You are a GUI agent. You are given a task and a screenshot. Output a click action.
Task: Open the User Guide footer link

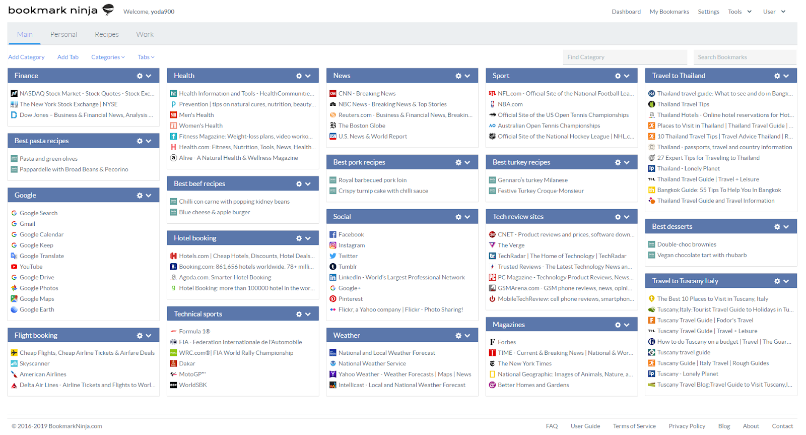585,426
